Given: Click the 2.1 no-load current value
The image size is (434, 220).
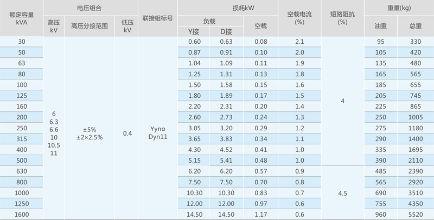Looking at the screenshot, I should coord(299,42).
